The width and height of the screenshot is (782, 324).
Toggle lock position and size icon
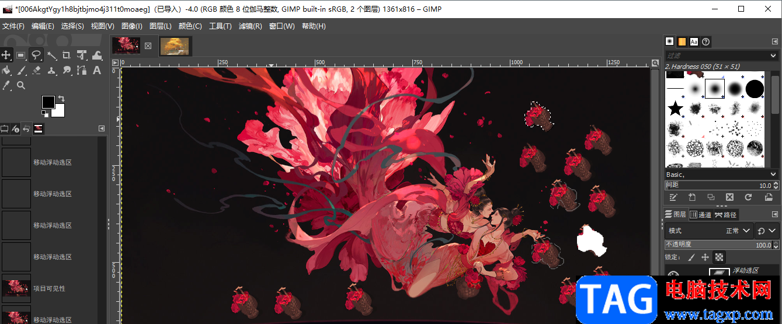pyautogui.click(x=705, y=257)
